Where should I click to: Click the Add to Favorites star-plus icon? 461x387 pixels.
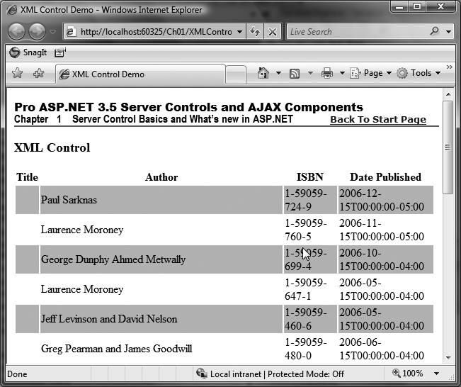(38, 73)
